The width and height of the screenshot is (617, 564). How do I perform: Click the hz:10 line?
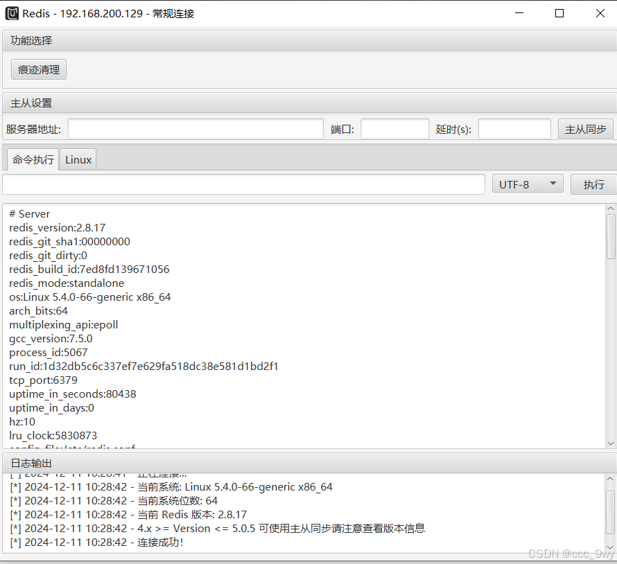22,422
